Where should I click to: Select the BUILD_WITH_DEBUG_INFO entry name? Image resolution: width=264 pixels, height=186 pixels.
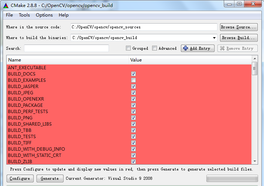tap(36, 149)
